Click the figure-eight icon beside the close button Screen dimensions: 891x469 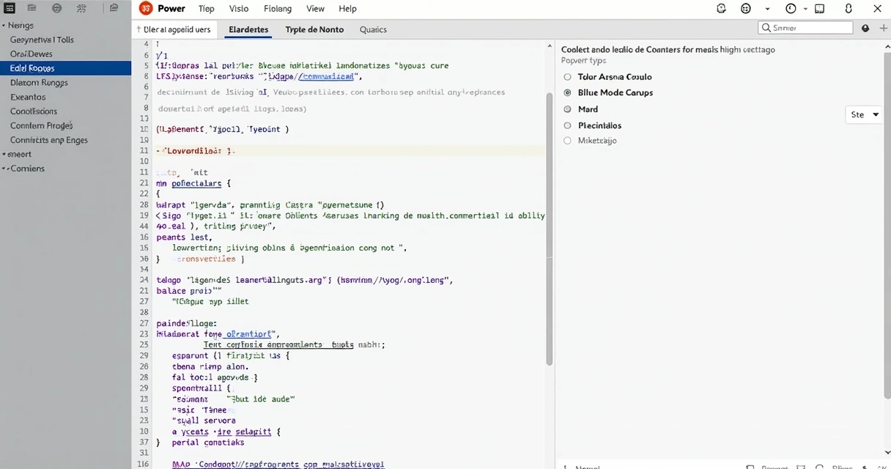(849, 9)
